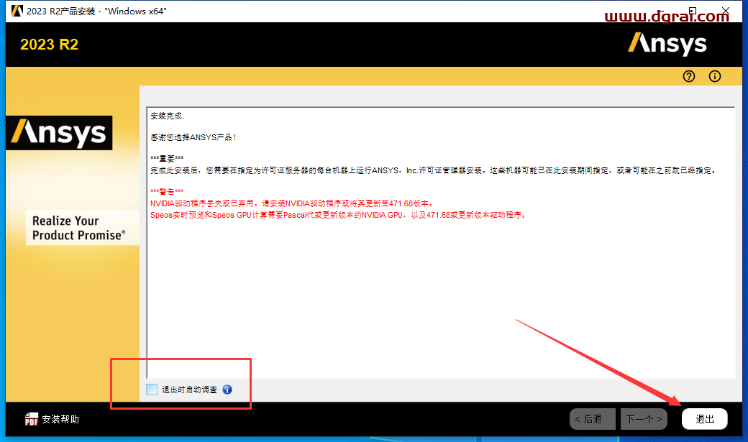
Task: Click the ***重要*** heading text
Action: 167,159
